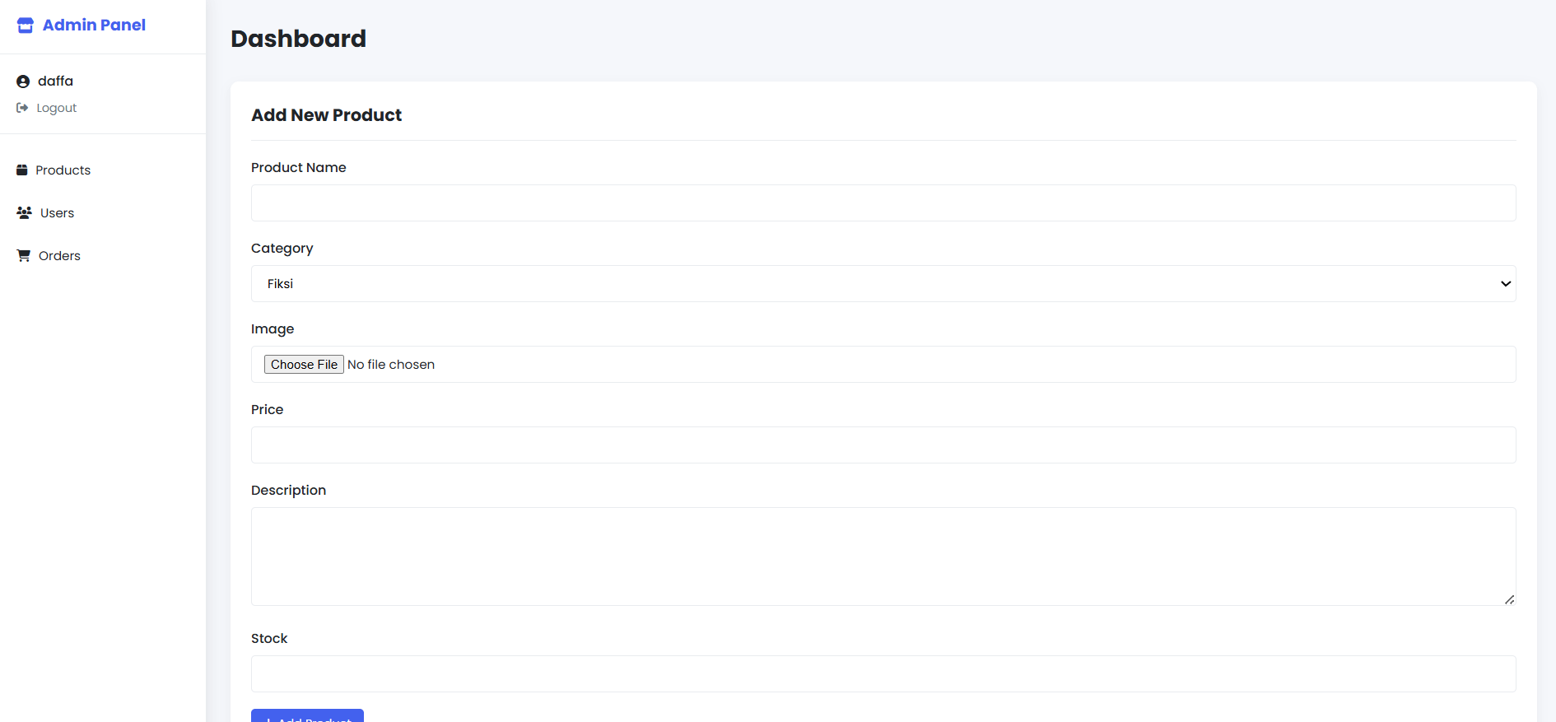Click the Admin Panel title link
1556x722 pixels.
(x=94, y=26)
